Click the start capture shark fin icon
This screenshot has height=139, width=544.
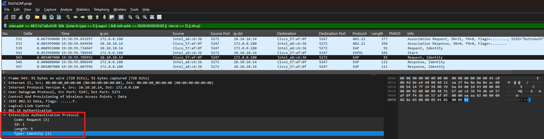point(6,17)
